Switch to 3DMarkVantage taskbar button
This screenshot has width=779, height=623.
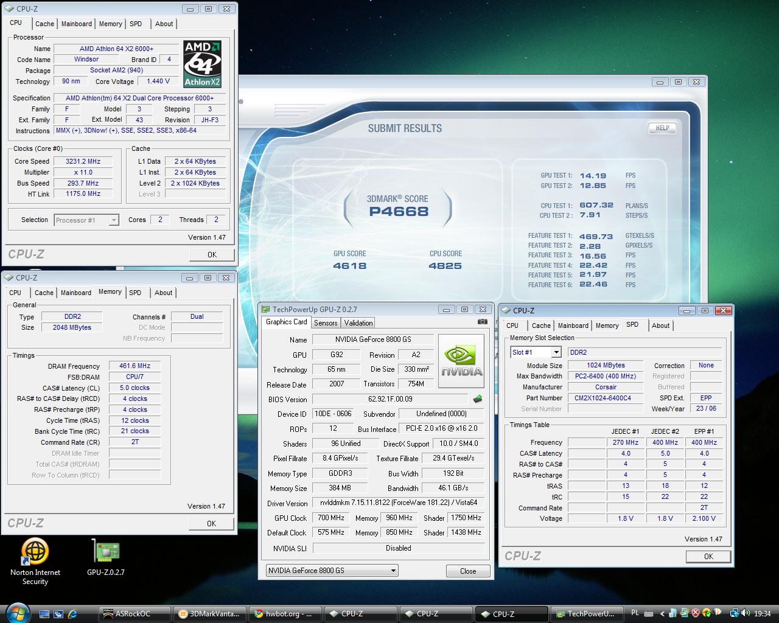click(210, 614)
